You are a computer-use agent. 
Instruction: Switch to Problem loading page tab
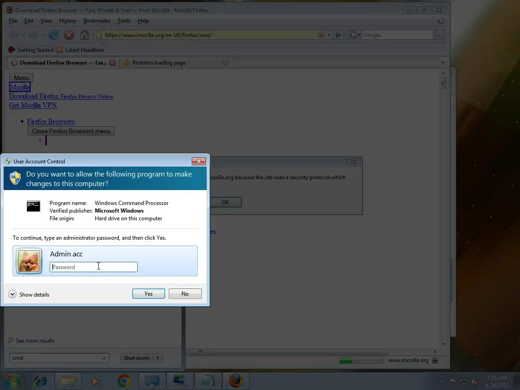click(x=159, y=62)
